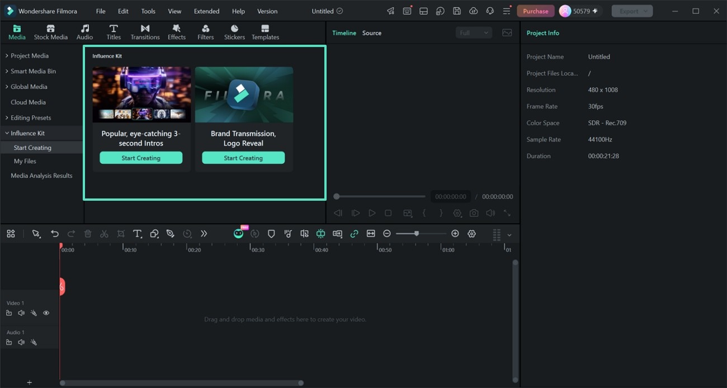
Task: Open the Titles library tab
Action: pos(114,32)
